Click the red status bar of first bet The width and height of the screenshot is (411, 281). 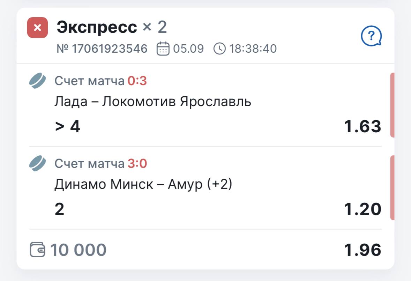click(392, 105)
